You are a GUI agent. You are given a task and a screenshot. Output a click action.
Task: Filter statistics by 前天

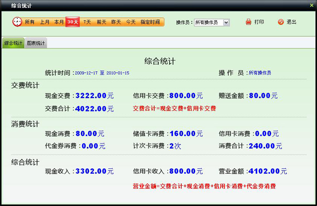coord(102,22)
